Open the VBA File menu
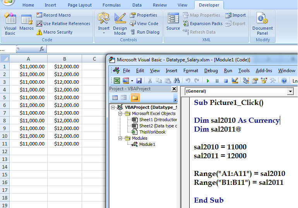Image resolution: width=298 pixels, height=208 pixels. pos(127,71)
